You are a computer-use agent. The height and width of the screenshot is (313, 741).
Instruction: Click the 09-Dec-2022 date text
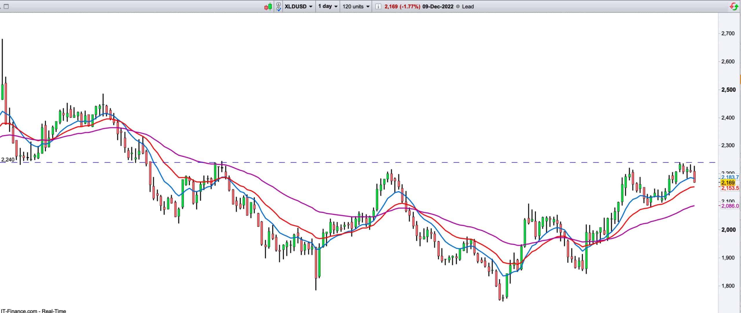[x=438, y=6]
